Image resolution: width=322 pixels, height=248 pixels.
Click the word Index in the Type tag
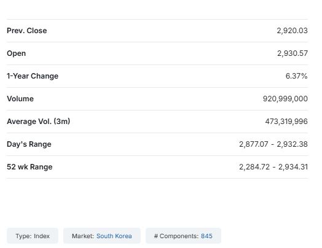coord(42,236)
